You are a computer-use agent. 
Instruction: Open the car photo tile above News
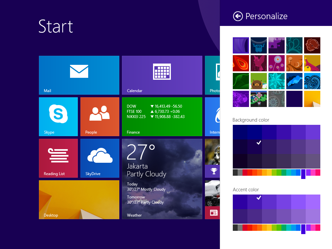pos(212,193)
